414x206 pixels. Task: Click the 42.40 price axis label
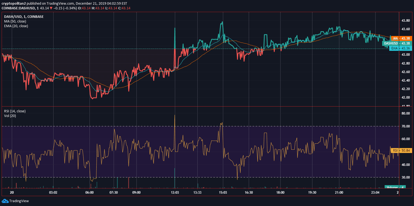click(x=406, y=80)
